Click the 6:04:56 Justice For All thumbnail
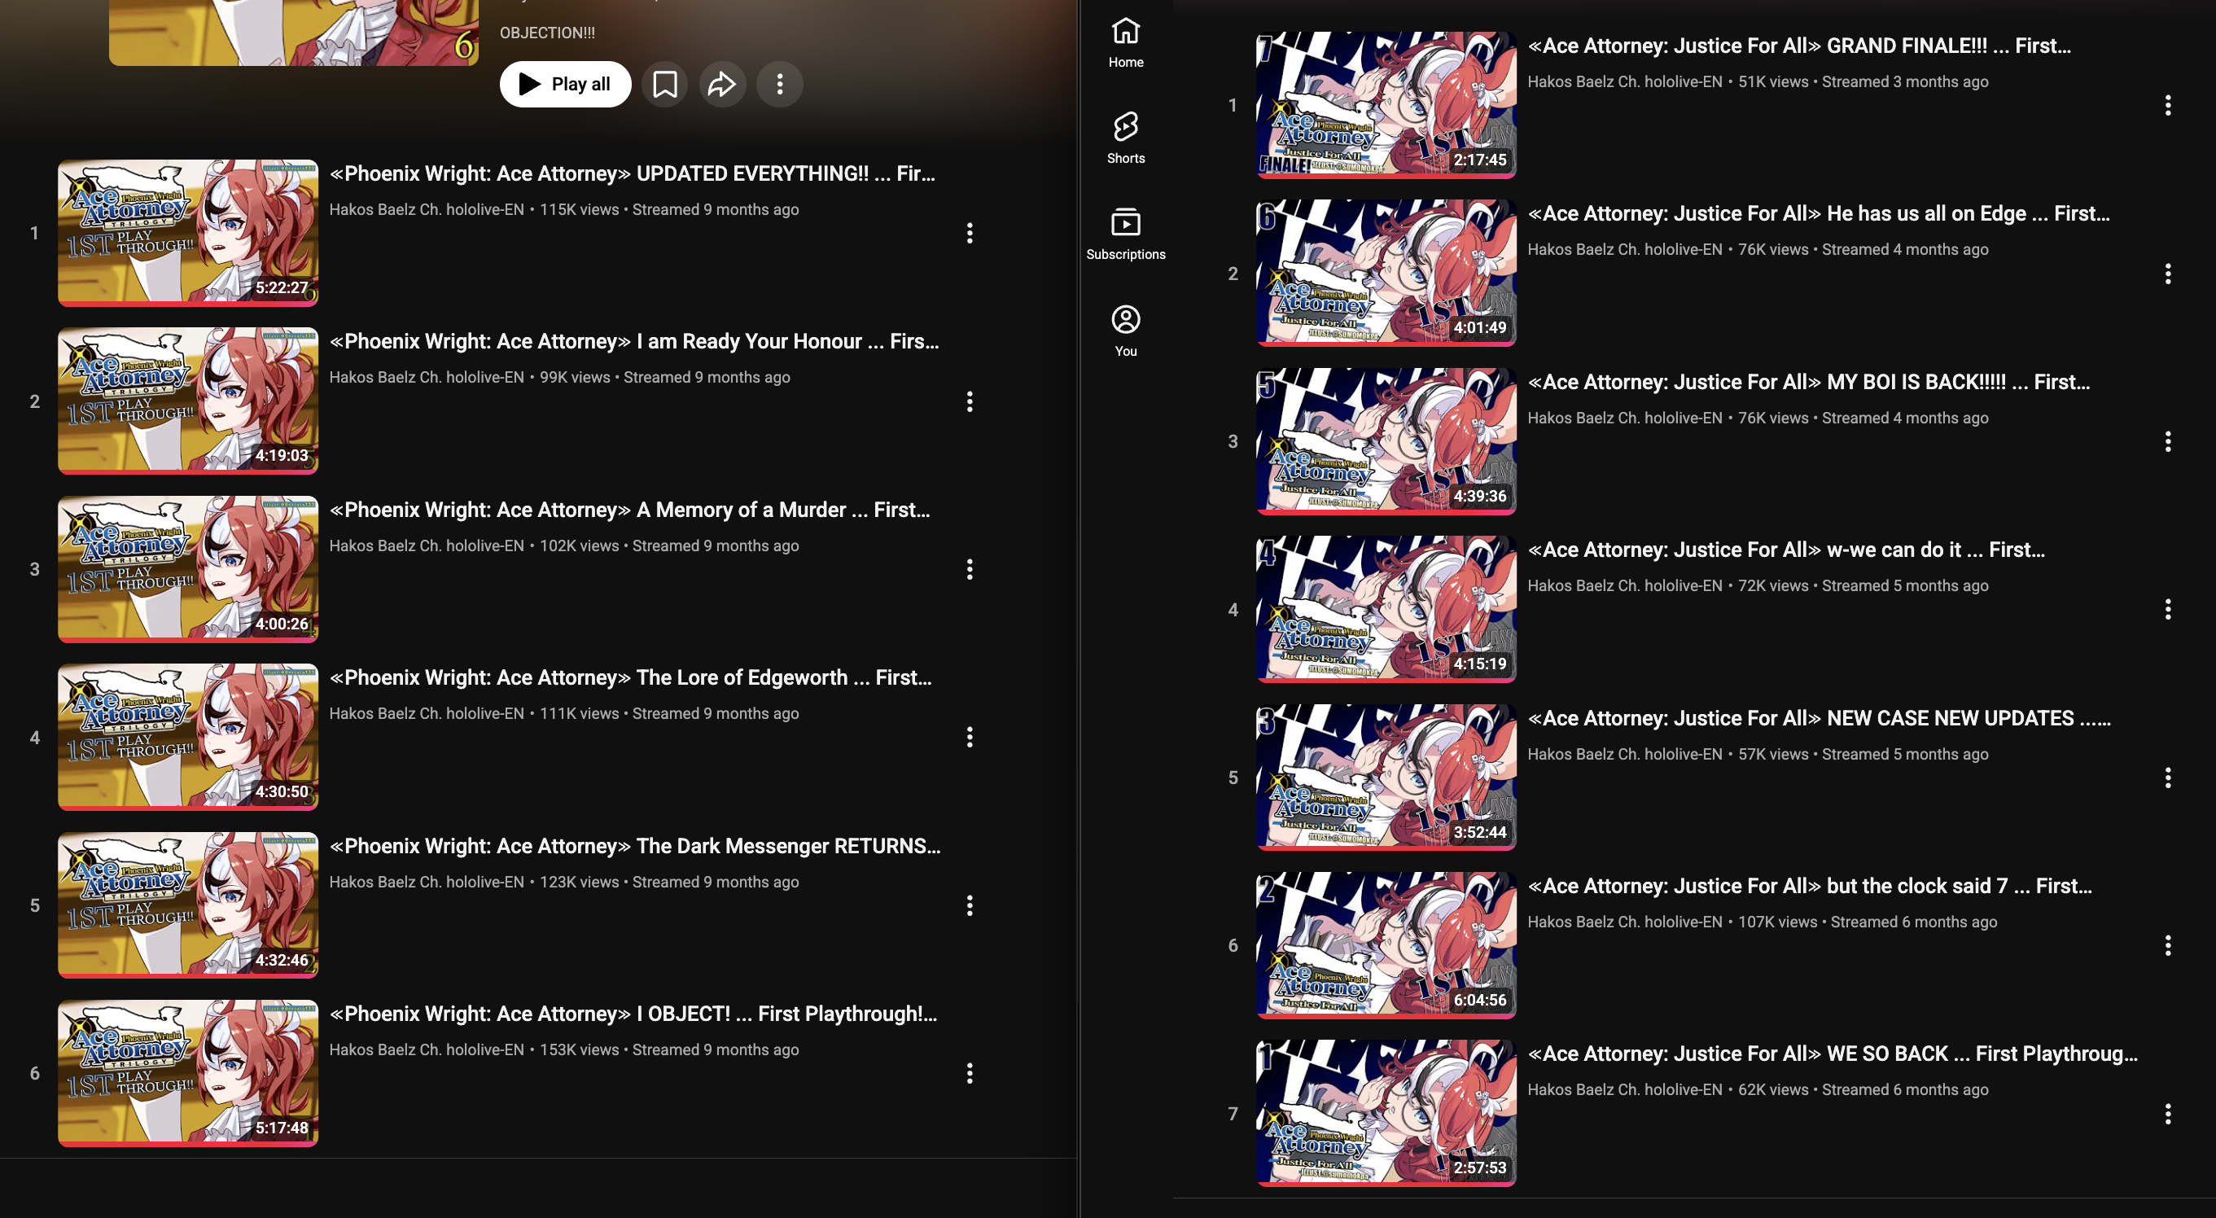This screenshot has width=2216, height=1218. (1386, 944)
